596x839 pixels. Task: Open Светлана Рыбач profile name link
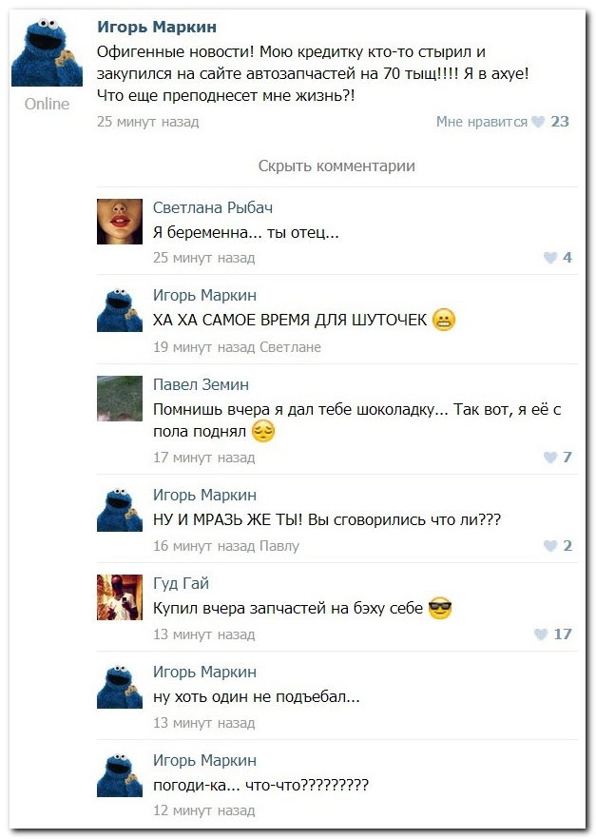click(x=213, y=207)
